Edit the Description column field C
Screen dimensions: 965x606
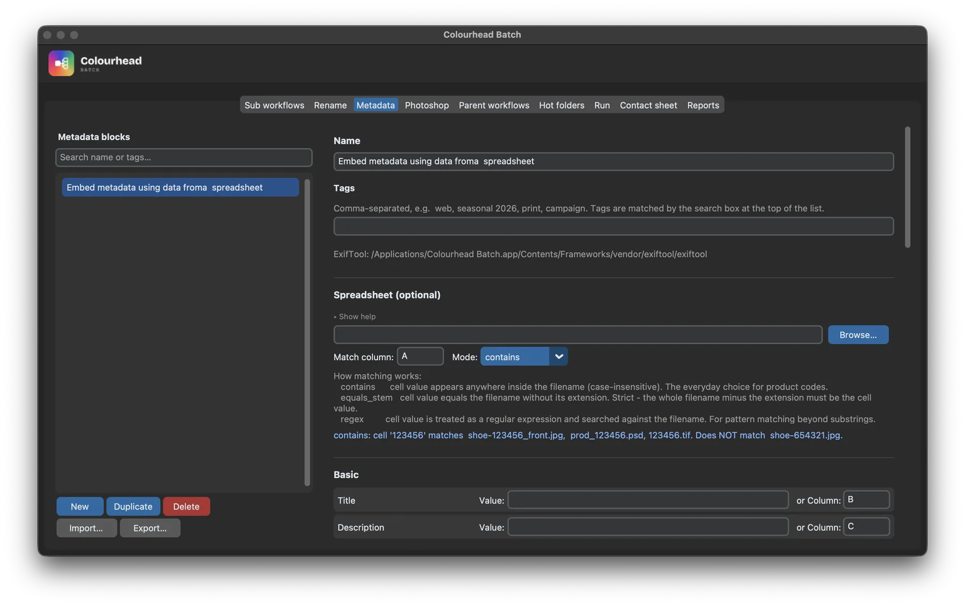(866, 527)
